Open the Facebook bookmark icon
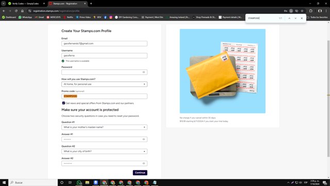330x186 pixels. pos(105,17)
